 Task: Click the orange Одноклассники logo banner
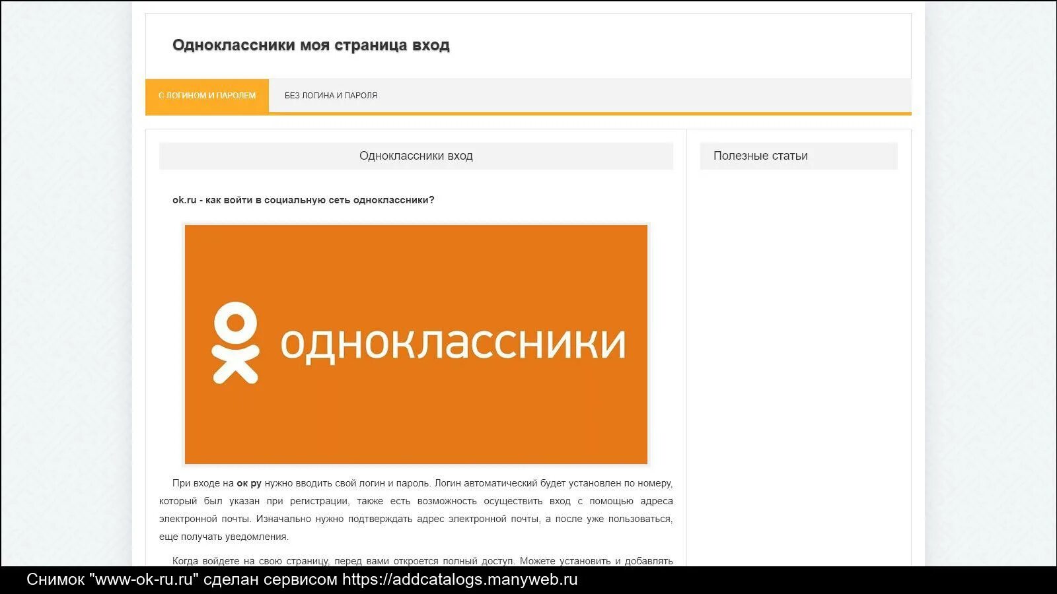tap(416, 345)
